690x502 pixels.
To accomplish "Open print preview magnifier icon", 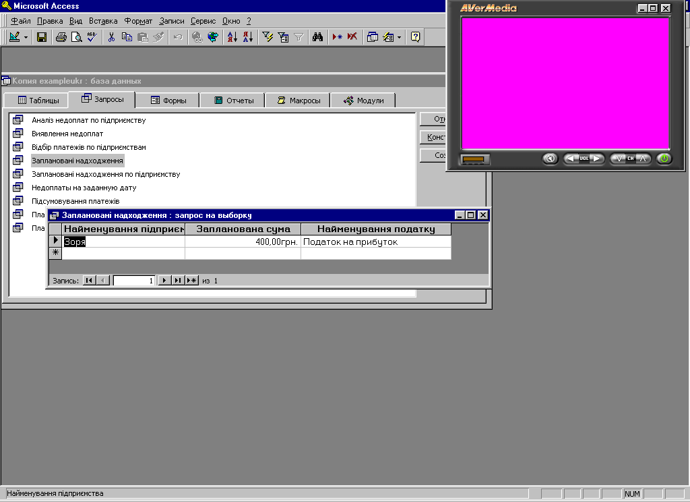I will pos(77,37).
